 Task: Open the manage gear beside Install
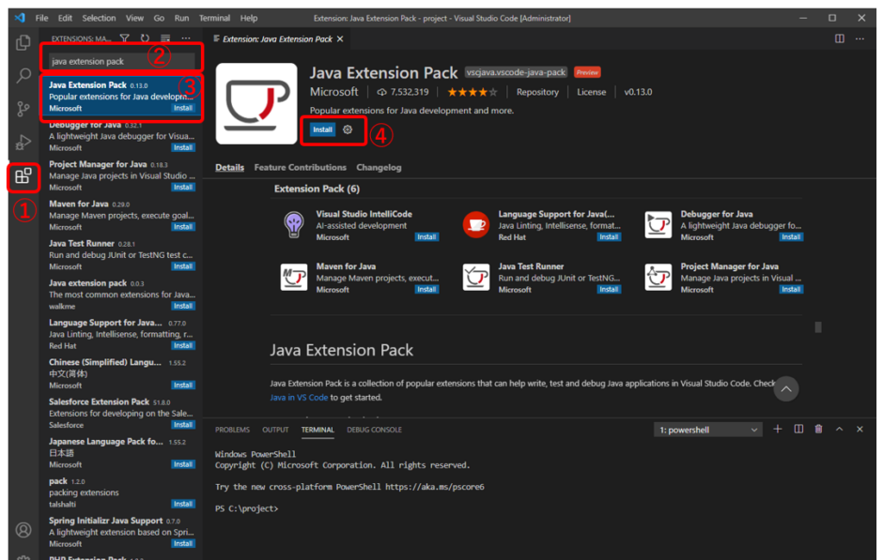click(348, 129)
